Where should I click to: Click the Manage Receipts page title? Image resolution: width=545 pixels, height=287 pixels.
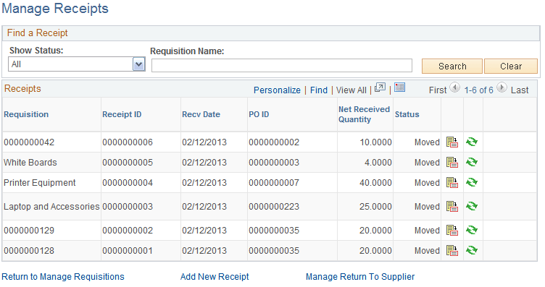click(55, 9)
